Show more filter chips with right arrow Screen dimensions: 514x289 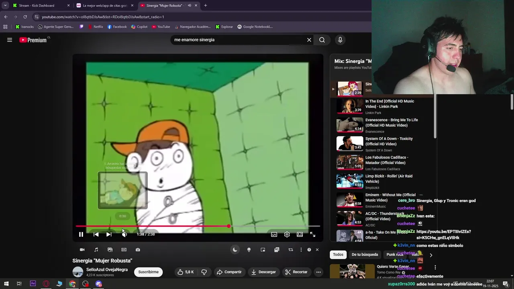(x=431, y=255)
